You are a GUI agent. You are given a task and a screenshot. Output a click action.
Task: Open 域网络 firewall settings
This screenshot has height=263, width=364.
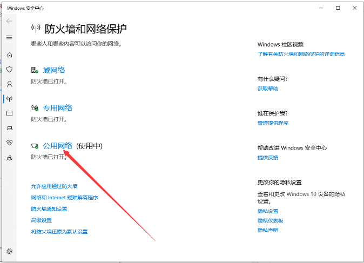click(x=53, y=70)
